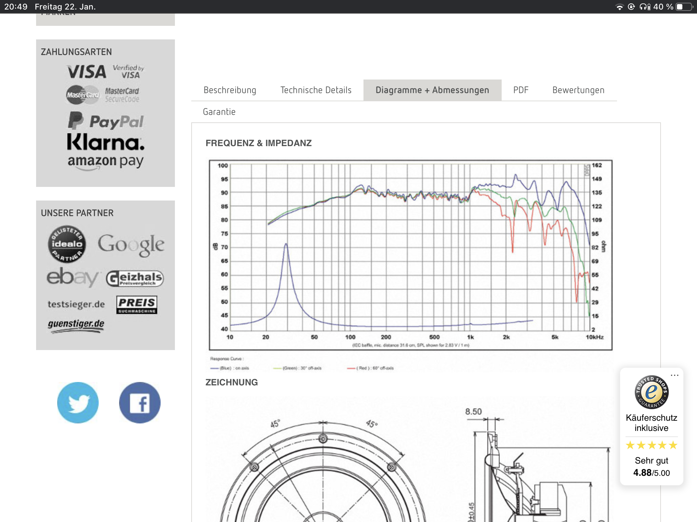Viewport: 697px width, 522px height.
Task: Click the ZAHLUNGSARTEN heading
Action: (x=76, y=52)
